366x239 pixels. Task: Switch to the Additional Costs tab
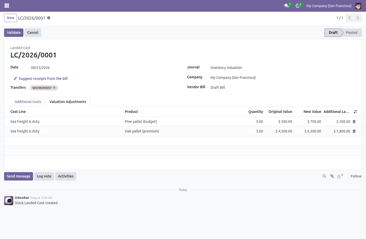pos(28,102)
